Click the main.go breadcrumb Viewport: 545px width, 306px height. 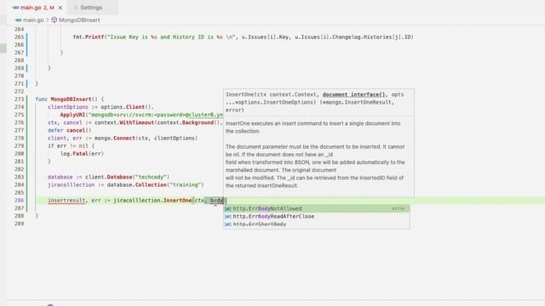33,20
